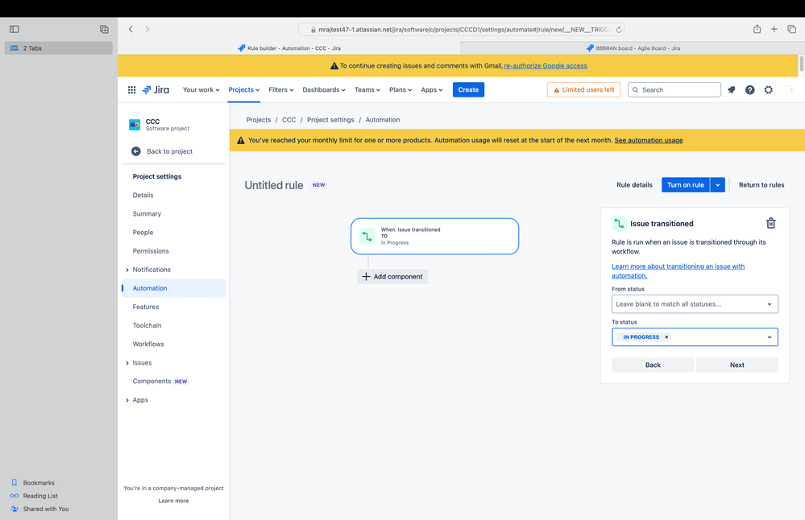Open Learn more about transitioning an issue link
805x520 pixels.
click(678, 270)
